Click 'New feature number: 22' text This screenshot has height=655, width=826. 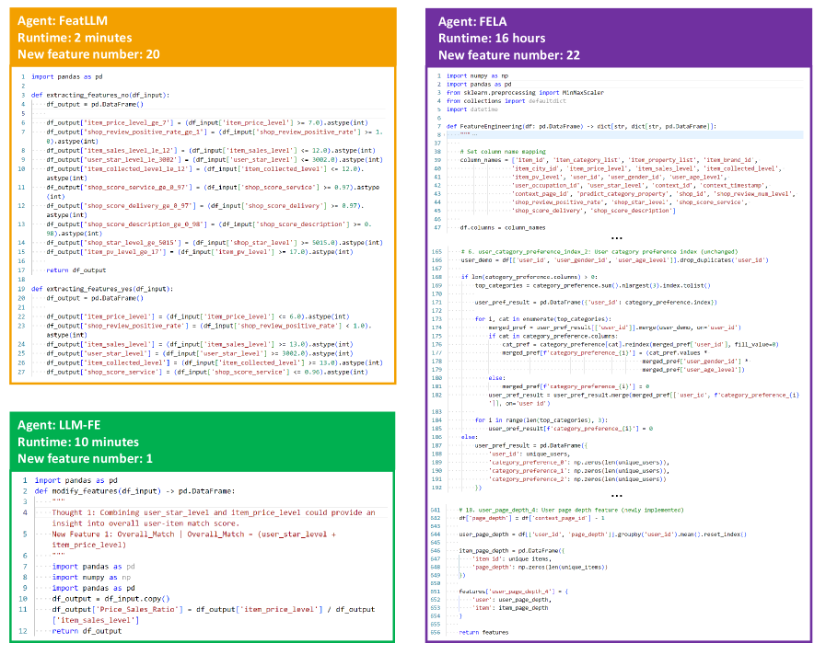509,55
